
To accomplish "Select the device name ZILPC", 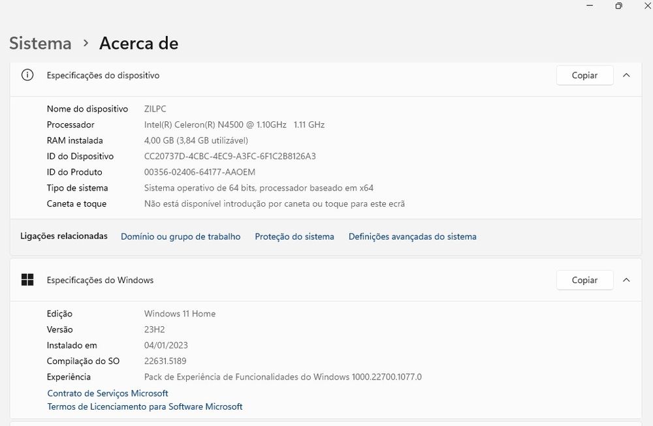I will pos(155,109).
